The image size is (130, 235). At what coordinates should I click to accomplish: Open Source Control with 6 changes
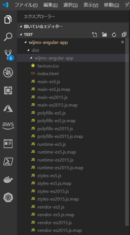coord(9,55)
